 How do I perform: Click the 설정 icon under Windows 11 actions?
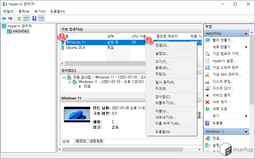[x=207, y=145]
